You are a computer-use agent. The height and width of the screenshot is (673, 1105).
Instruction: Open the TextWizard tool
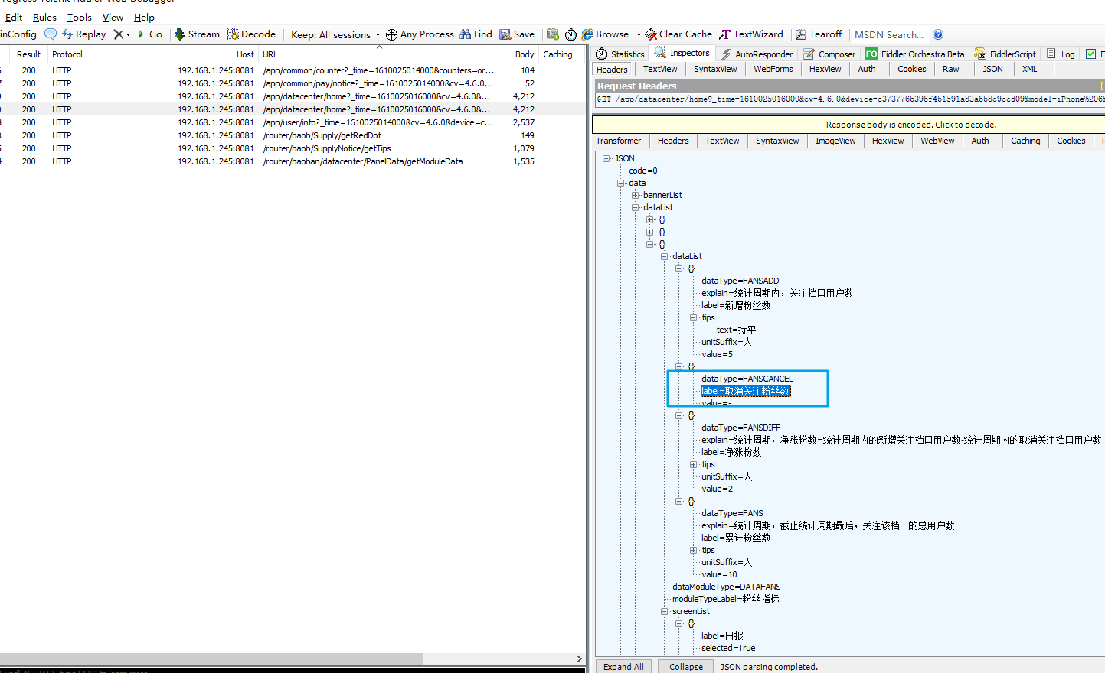click(751, 34)
